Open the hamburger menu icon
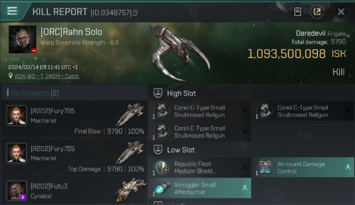 tap(12, 11)
